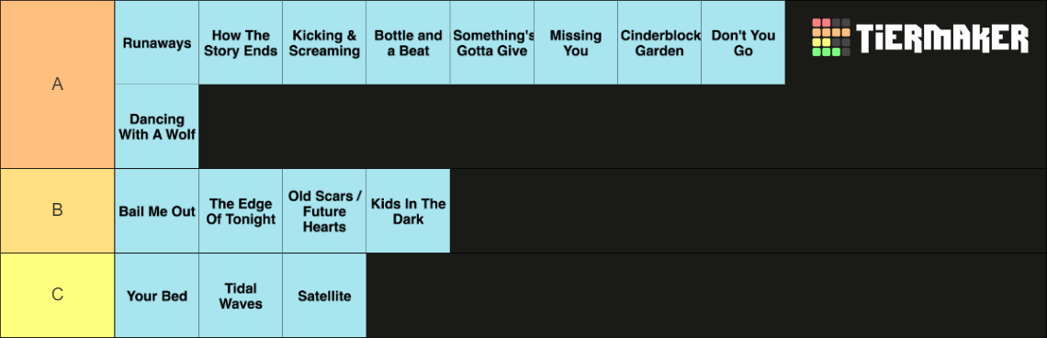The width and height of the screenshot is (1047, 338).
Task: Pick the Bottle and a Beat tile
Action: tap(408, 42)
